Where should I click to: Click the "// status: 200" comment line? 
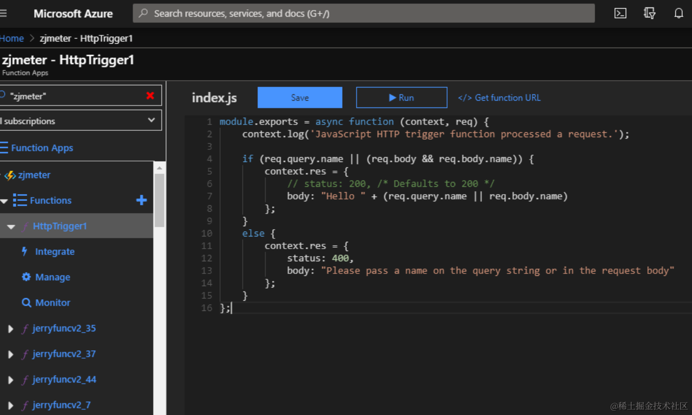(x=391, y=184)
